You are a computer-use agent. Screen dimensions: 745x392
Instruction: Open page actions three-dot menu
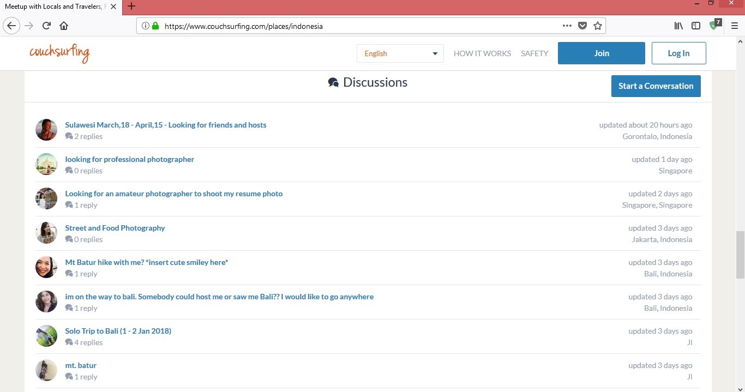pos(567,26)
